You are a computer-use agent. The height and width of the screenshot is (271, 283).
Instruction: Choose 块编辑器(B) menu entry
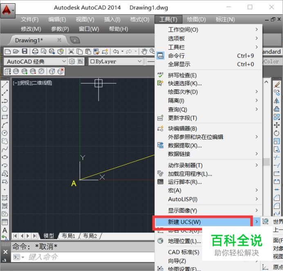pos(209,129)
